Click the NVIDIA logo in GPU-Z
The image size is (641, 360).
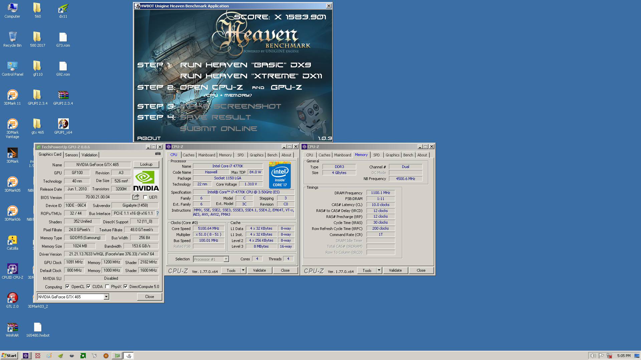coord(146,180)
